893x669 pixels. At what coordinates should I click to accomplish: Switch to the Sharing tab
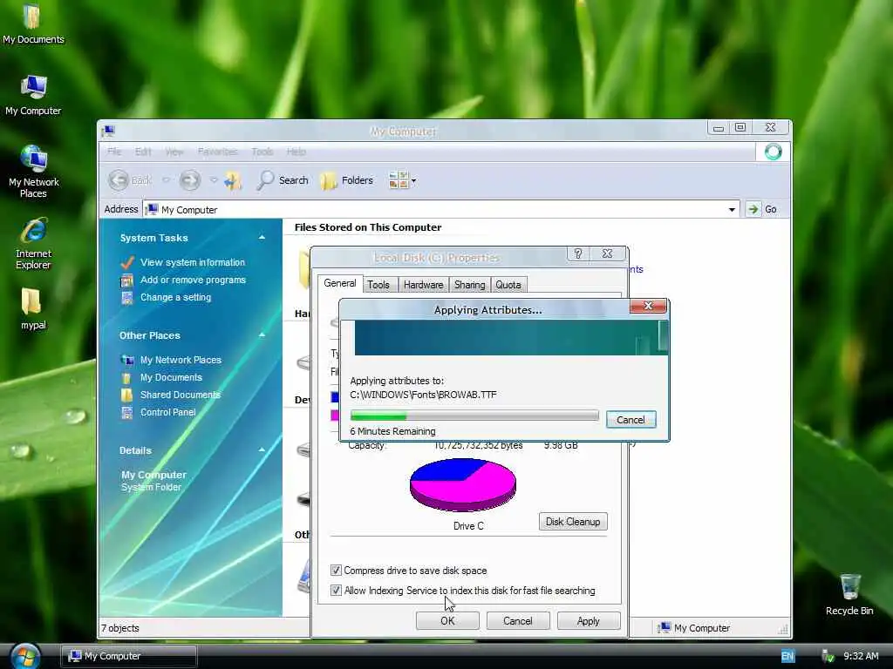tap(470, 285)
